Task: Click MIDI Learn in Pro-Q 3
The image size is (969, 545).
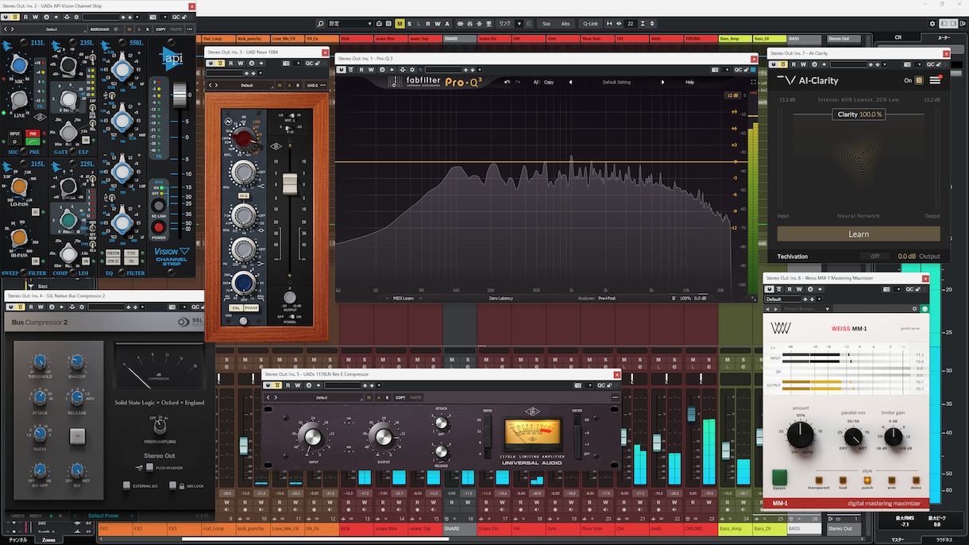Action: (x=403, y=298)
